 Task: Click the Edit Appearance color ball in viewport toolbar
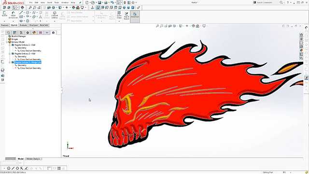(193, 26)
